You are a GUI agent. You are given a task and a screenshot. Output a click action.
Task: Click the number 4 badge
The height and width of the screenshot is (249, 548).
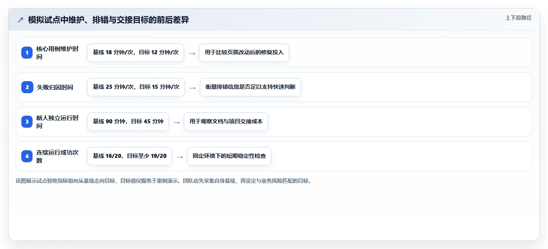click(x=27, y=156)
